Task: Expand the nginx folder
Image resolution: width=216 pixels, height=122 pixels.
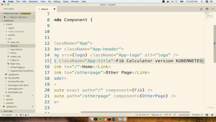Action: [11, 28]
